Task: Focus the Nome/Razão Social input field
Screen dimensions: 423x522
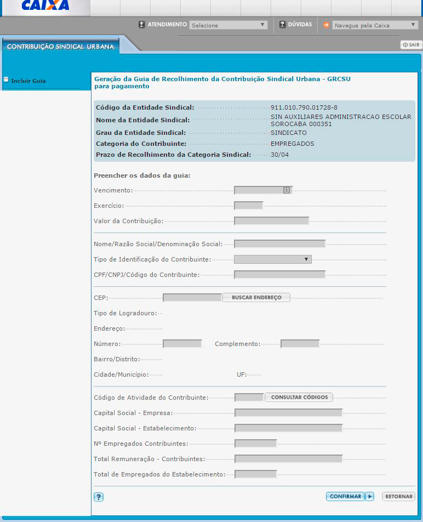Action: 279,243
